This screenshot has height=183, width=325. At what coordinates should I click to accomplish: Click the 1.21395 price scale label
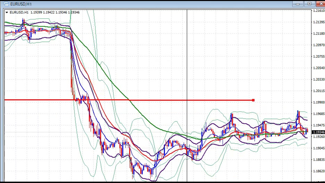coord(319,22)
